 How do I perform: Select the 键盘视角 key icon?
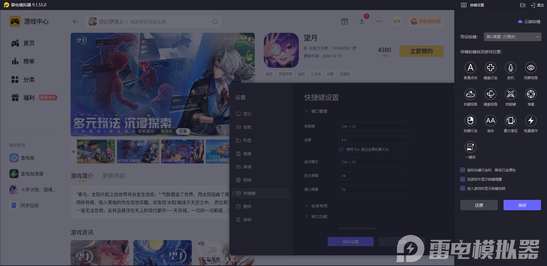click(x=491, y=94)
